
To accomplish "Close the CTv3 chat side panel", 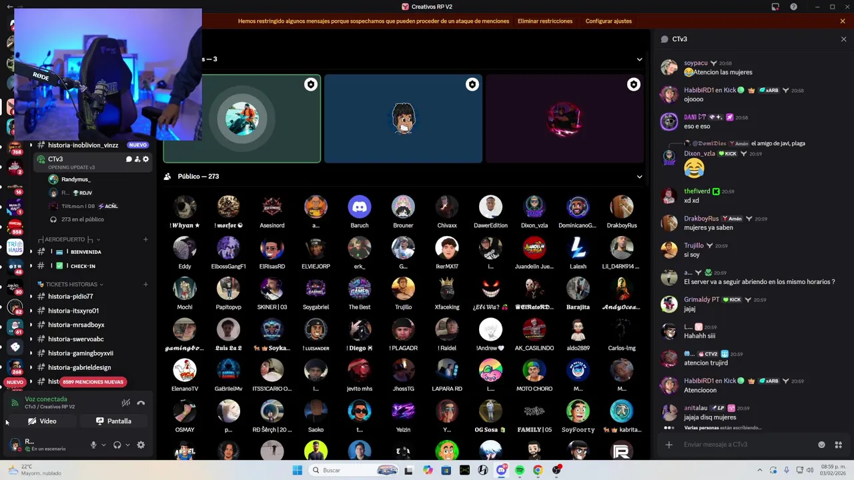I will (x=843, y=39).
